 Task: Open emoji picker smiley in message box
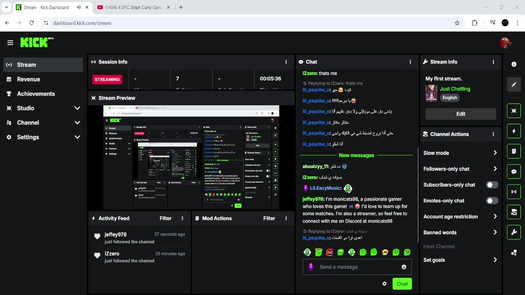tap(404, 267)
